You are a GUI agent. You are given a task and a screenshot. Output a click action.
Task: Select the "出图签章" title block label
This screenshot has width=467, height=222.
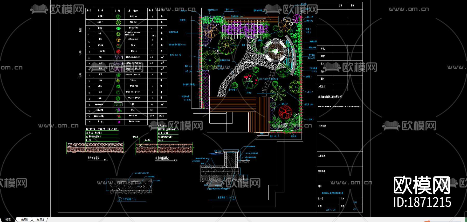322,126
